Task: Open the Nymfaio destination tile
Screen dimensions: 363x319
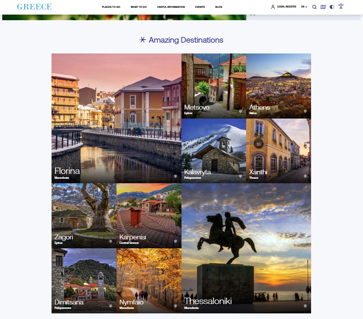Action: pos(149,280)
